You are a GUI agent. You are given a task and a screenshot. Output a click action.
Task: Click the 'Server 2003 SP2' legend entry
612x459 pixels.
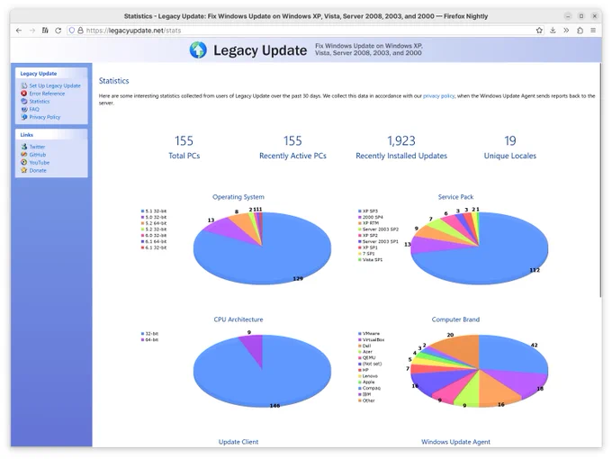pyautogui.click(x=380, y=229)
